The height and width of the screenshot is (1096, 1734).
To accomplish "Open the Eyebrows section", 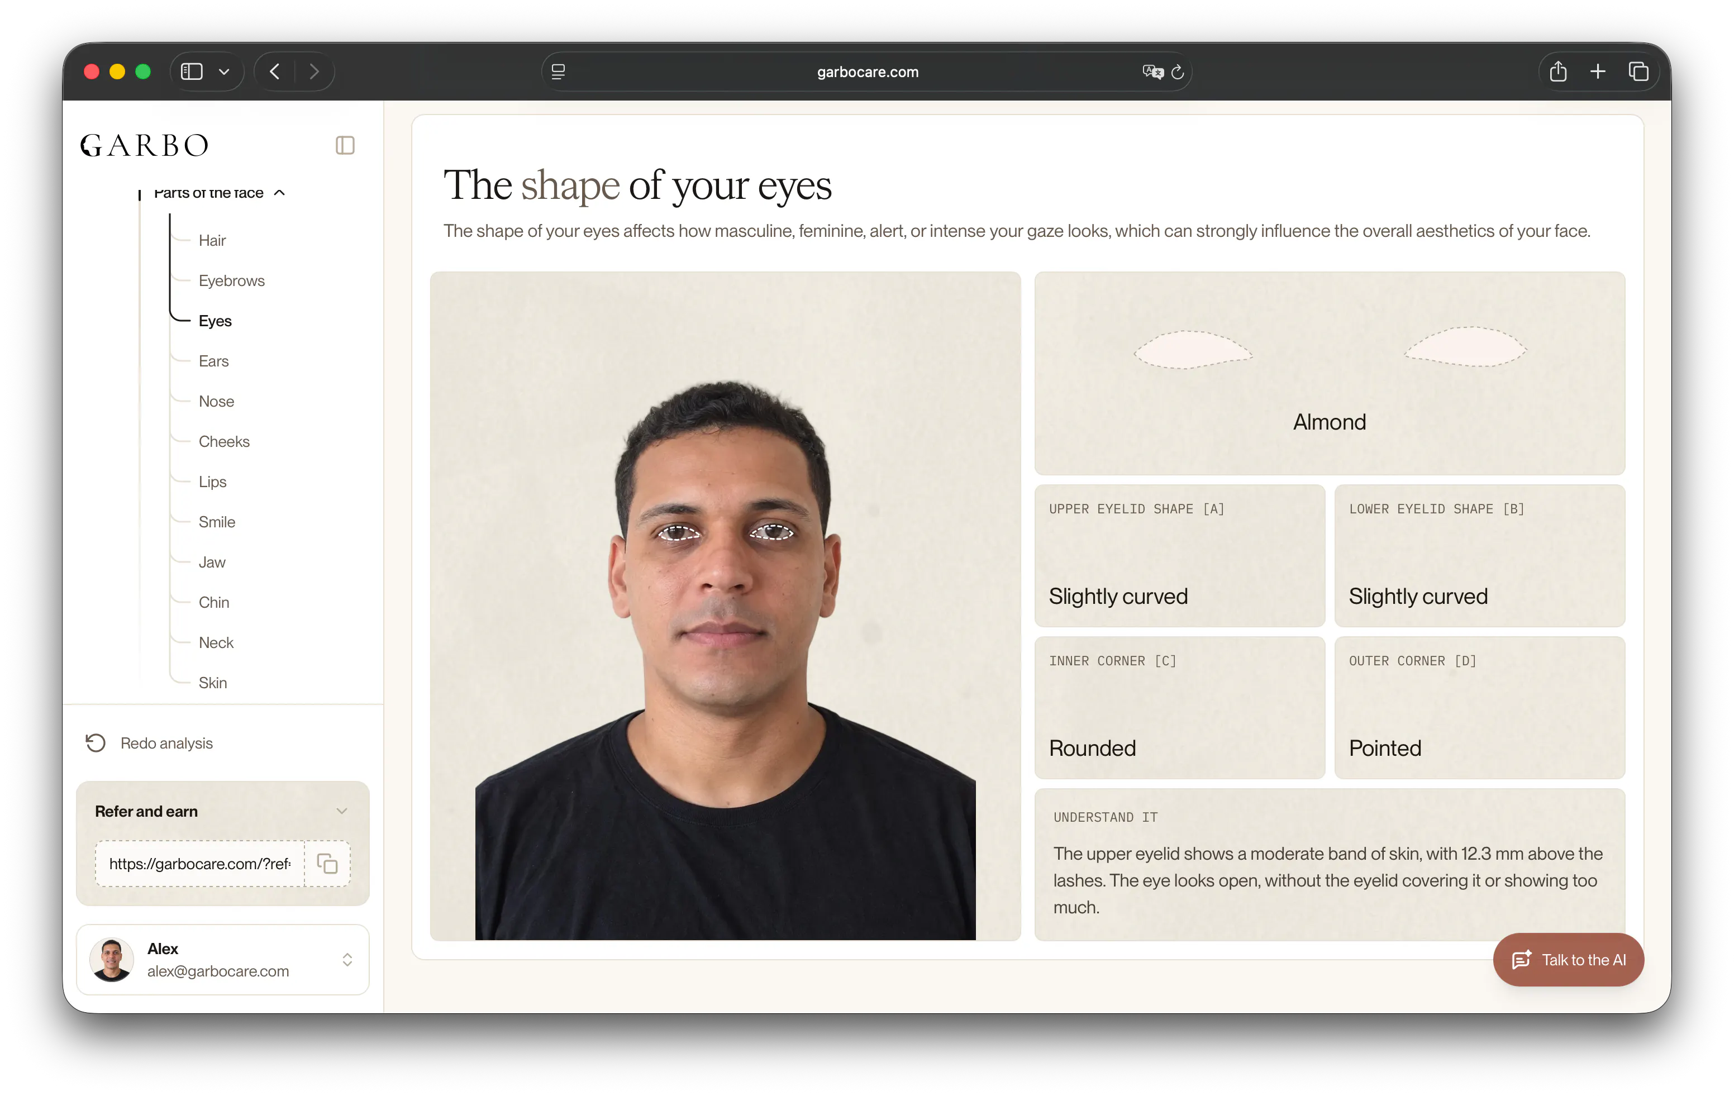I will [x=231, y=281].
